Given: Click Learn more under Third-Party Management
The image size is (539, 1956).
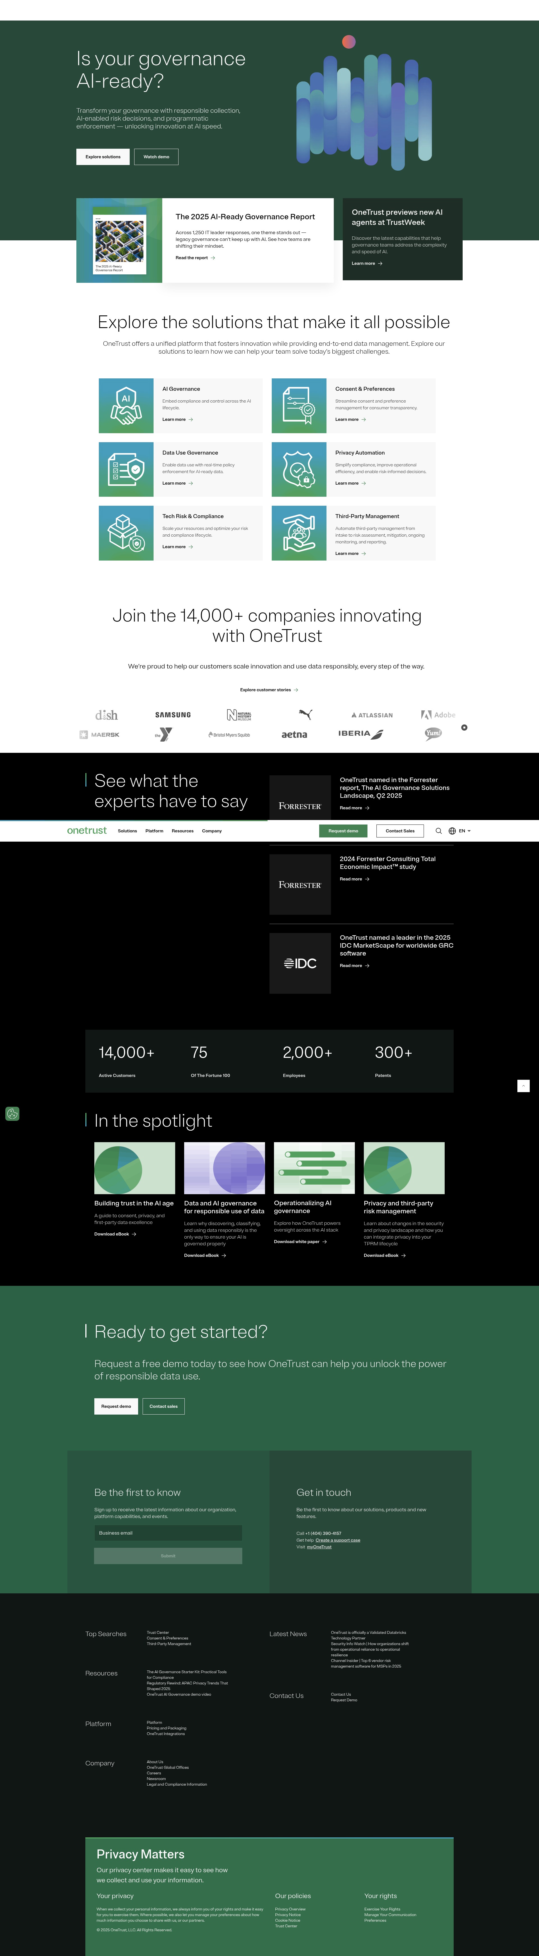Looking at the screenshot, I should click(x=351, y=554).
